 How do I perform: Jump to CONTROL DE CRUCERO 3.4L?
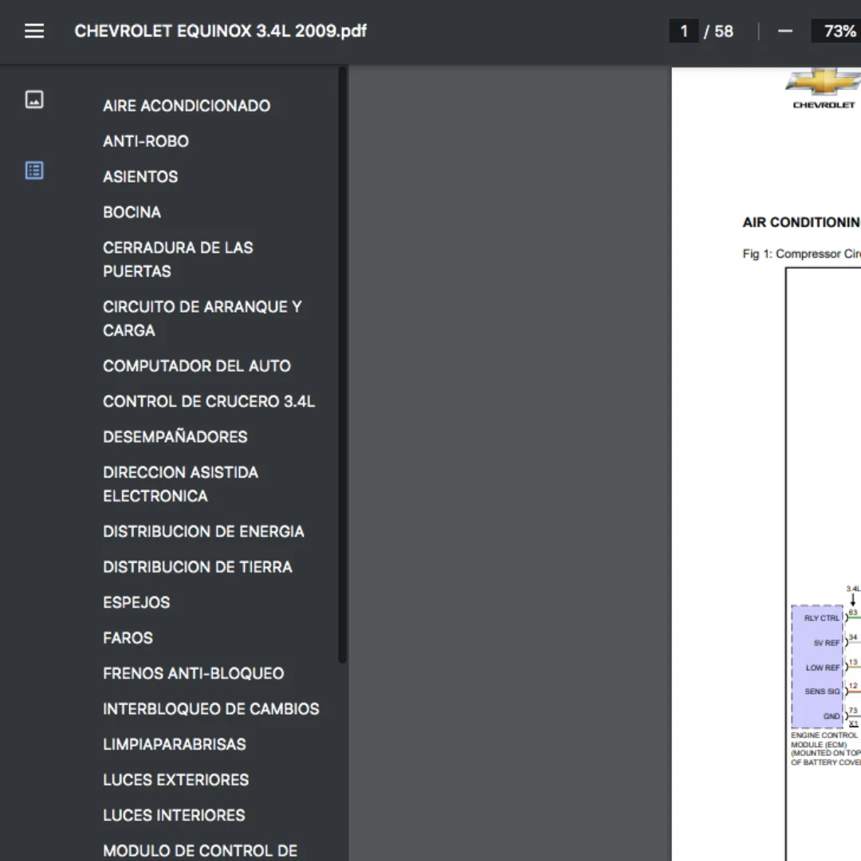pos(209,402)
